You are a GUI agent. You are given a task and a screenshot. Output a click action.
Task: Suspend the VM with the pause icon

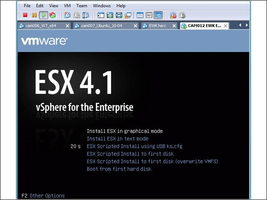tap(34, 15)
